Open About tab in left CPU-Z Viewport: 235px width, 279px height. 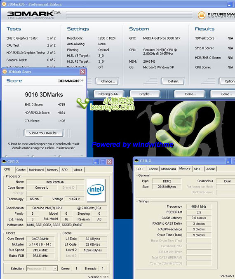pyautogui.click(x=78, y=170)
